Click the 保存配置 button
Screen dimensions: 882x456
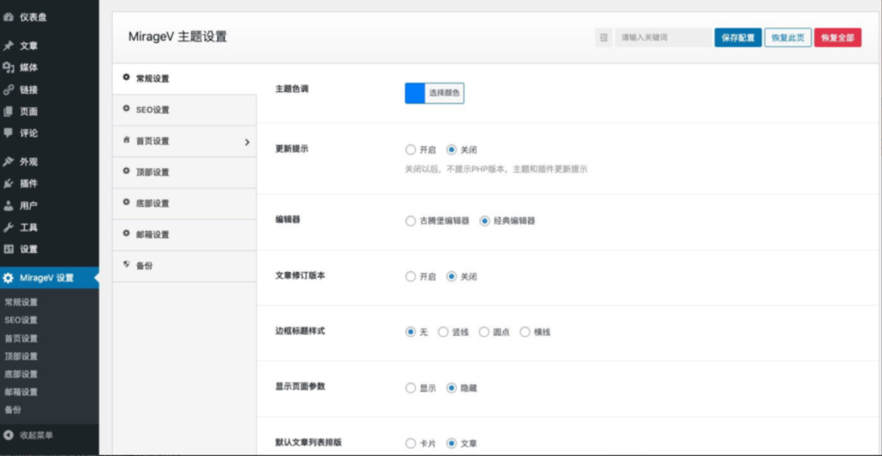click(x=738, y=38)
